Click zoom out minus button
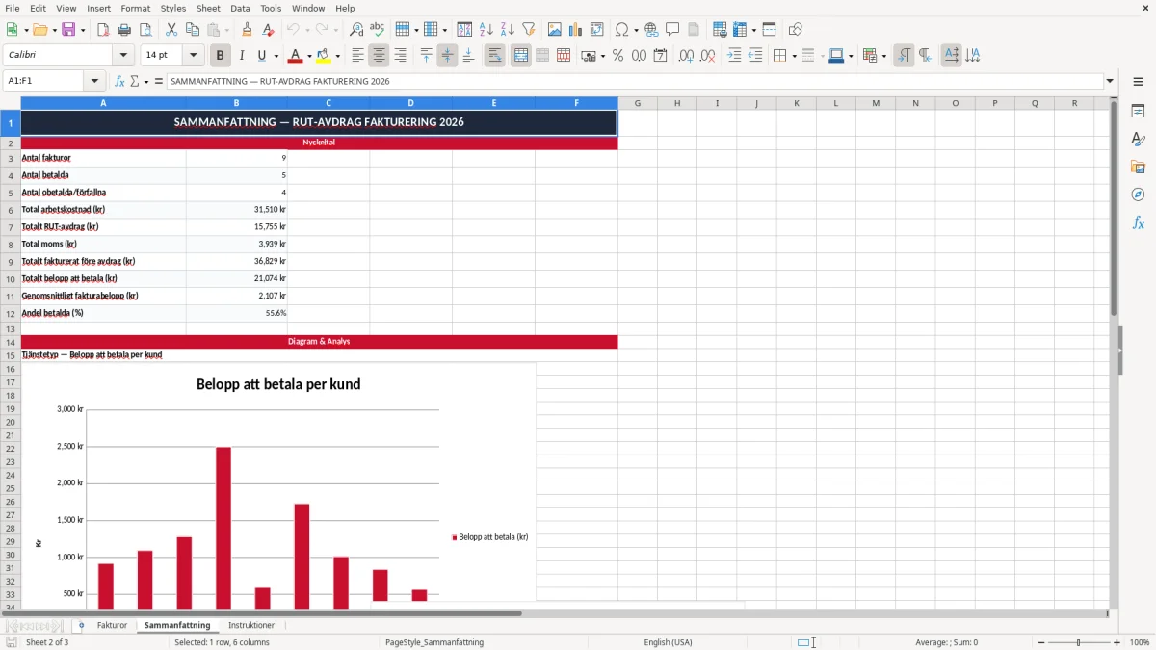This screenshot has width=1156, height=650. pos(1039,642)
